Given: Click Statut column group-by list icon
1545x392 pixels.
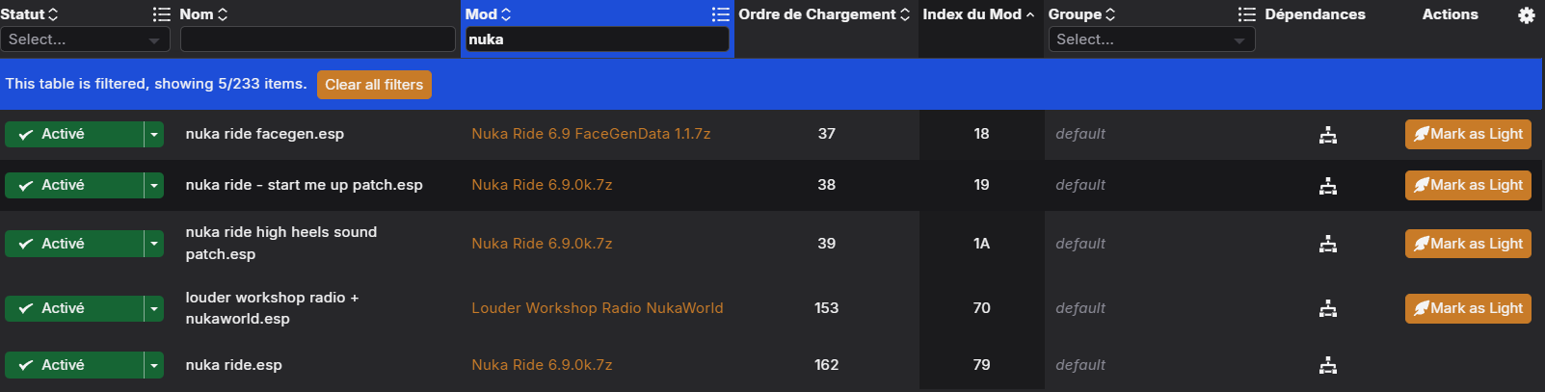Looking at the screenshot, I should pyautogui.click(x=162, y=14).
